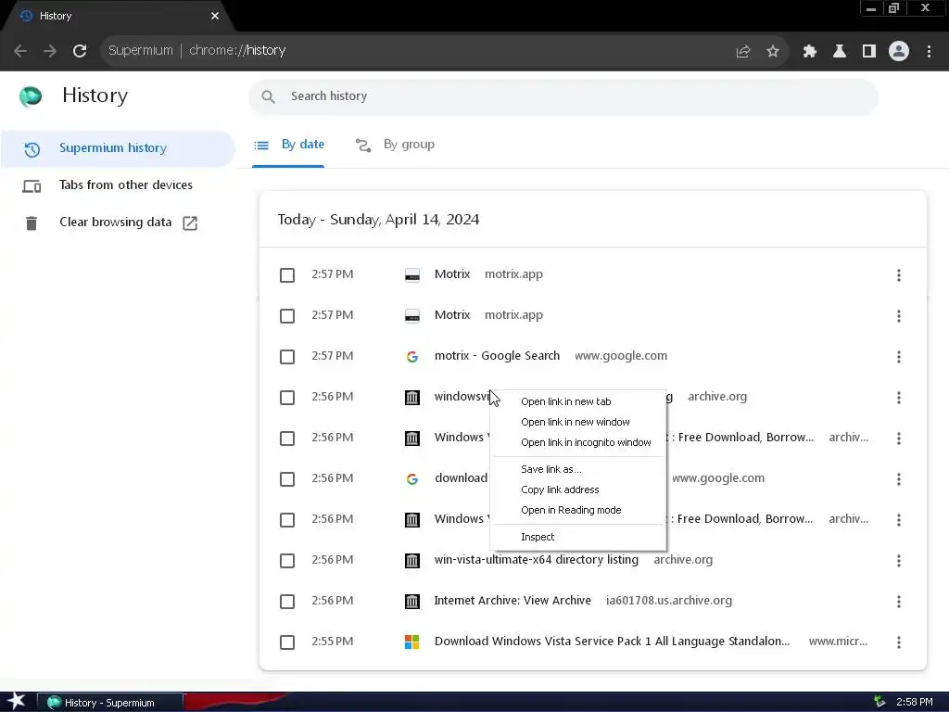Tick the checkbox for windowsvi archive.org row
Screen dimensions: 949x712
[x=287, y=398]
